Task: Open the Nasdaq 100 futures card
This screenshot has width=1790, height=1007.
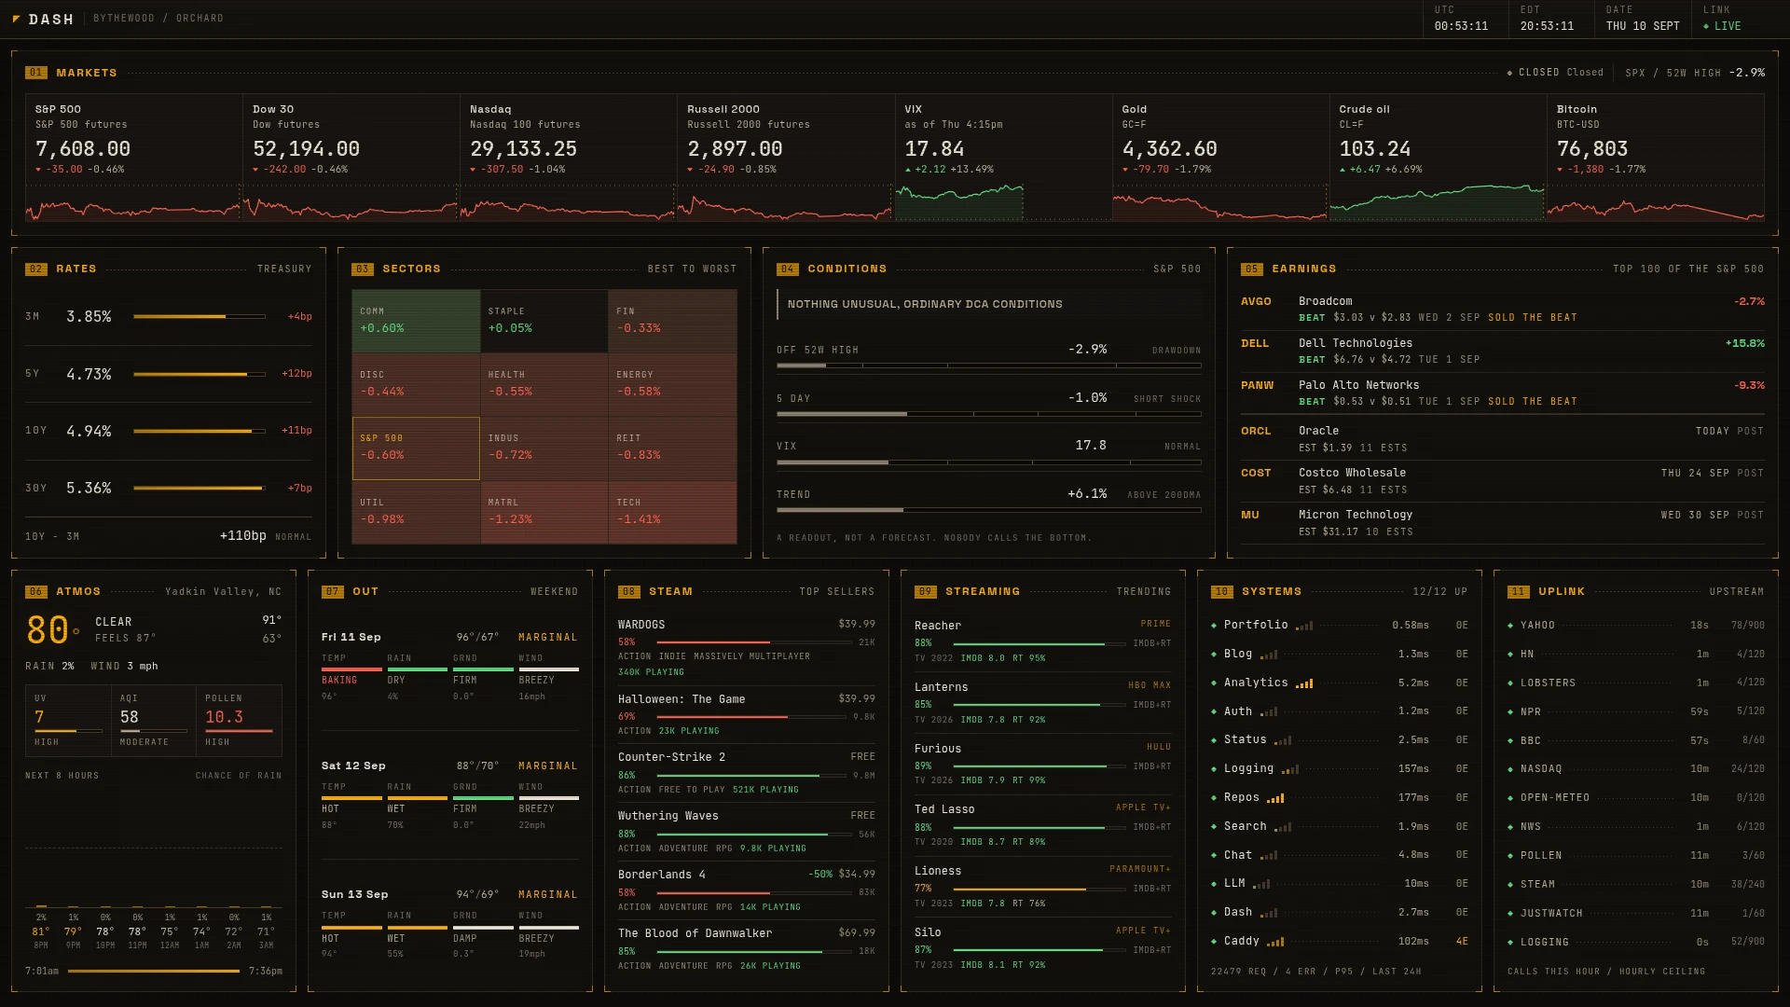Action: click(568, 158)
